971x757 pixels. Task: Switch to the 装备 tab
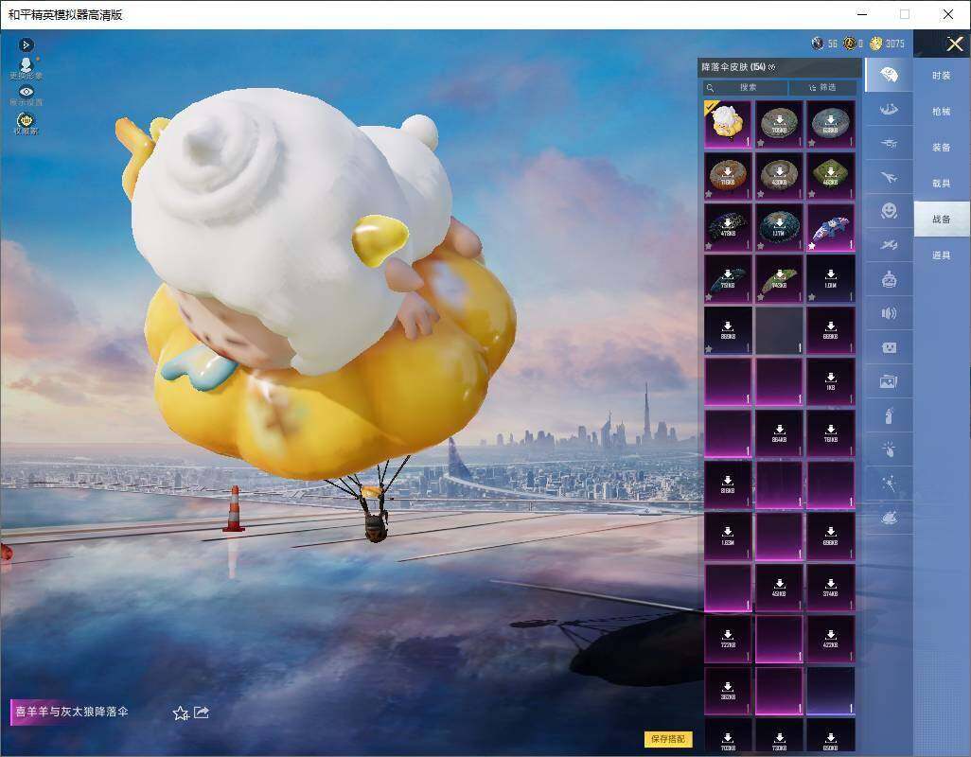(x=942, y=148)
